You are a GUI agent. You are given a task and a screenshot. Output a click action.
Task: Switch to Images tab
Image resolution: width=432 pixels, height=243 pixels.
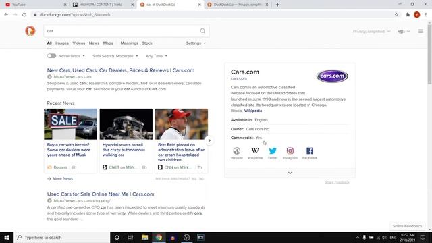62,43
